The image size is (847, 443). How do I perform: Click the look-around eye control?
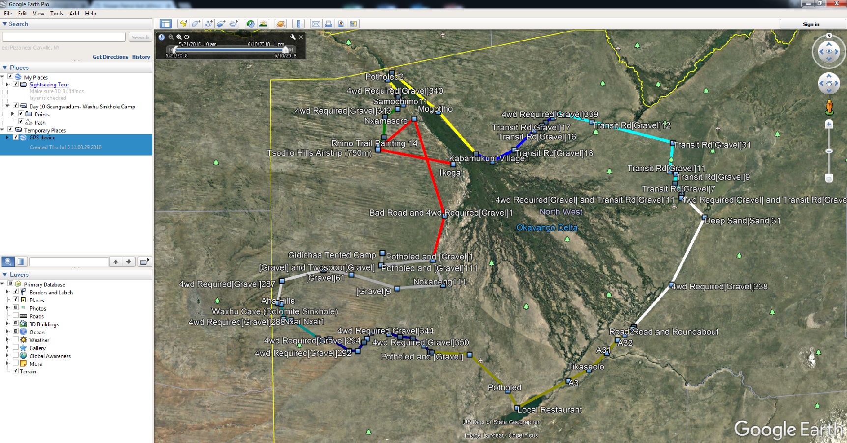pyautogui.click(x=829, y=52)
